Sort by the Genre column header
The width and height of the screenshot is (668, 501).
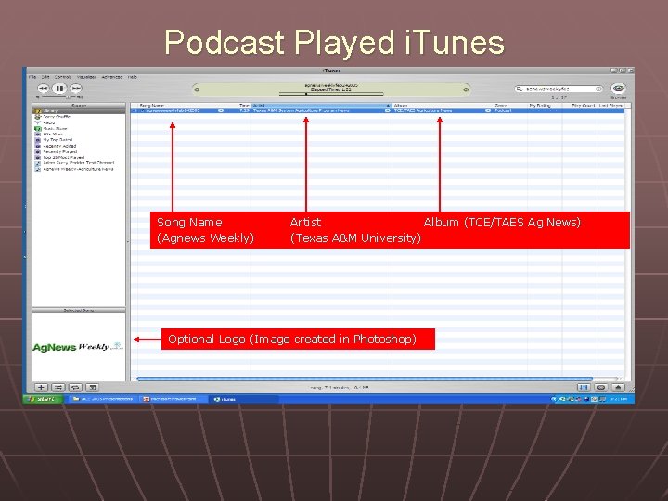pyautogui.click(x=510, y=105)
